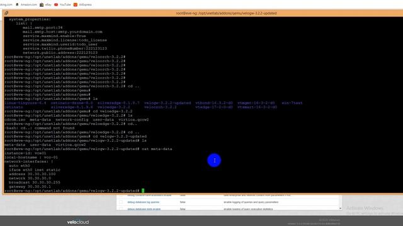Tick the checkbox for debug database log queries
Image resolution: width=403 pixels, height=226 pixels.
coord(121,202)
